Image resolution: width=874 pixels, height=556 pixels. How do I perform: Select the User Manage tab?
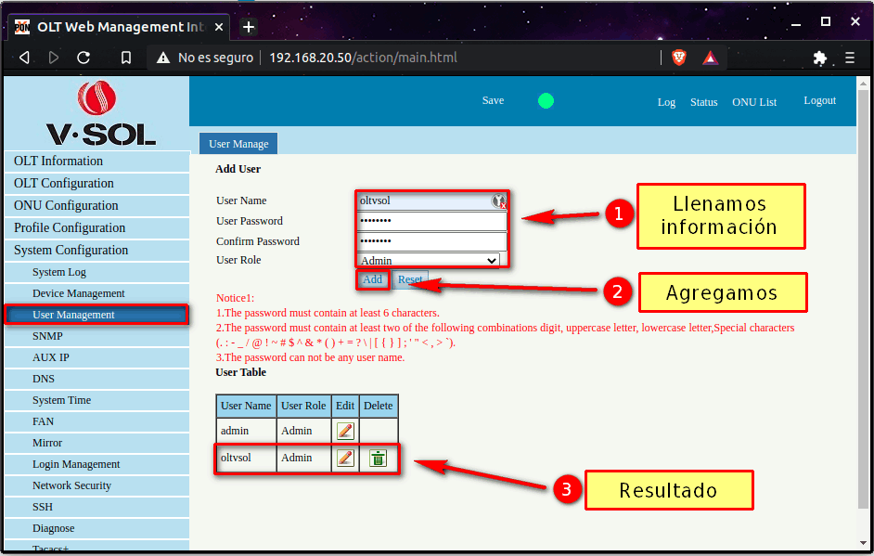[x=238, y=144]
